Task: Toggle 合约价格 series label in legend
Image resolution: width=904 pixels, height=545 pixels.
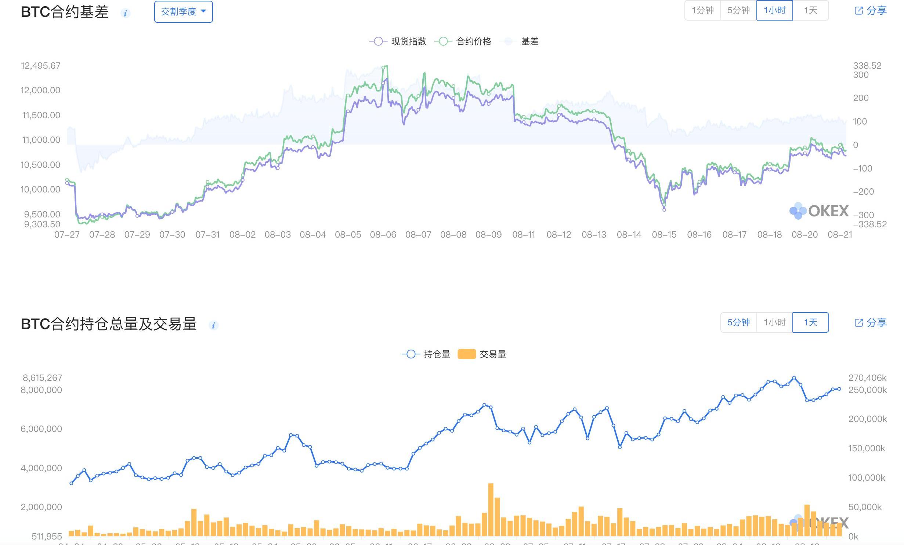Action: coord(474,41)
